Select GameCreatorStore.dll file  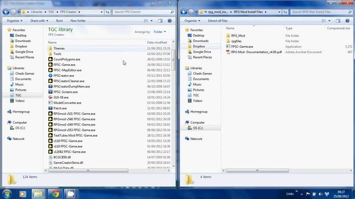pos(68,163)
